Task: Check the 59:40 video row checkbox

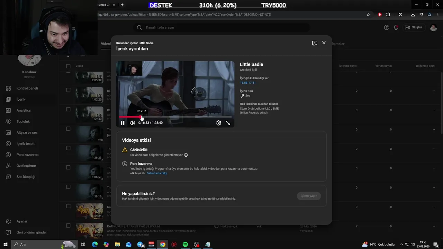Action: [68, 109]
